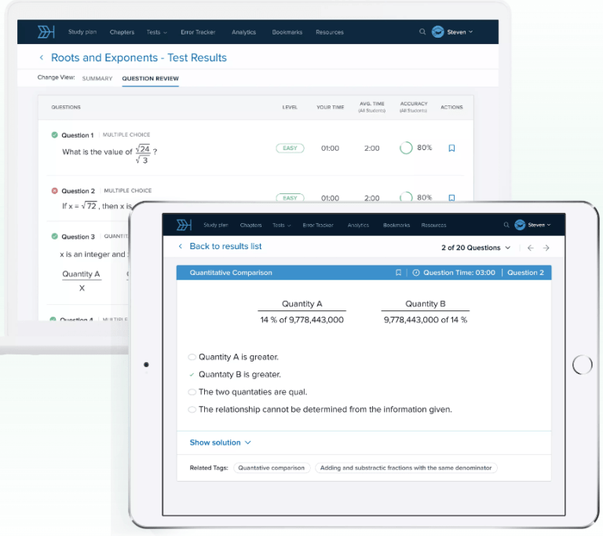Image resolution: width=603 pixels, height=536 pixels.
Task: Click the Question 3 title in results
Action: (78, 237)
